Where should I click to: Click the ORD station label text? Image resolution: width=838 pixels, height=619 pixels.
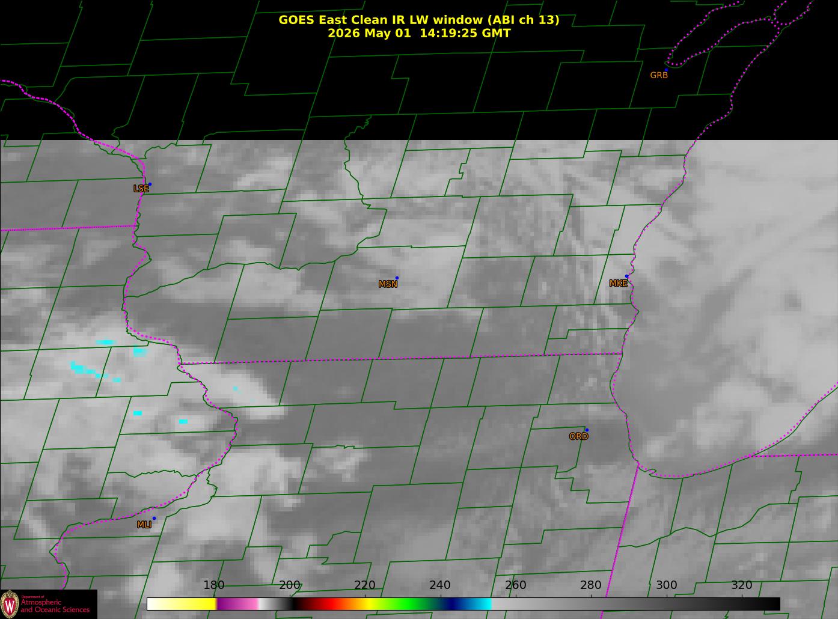coord(578,437)
